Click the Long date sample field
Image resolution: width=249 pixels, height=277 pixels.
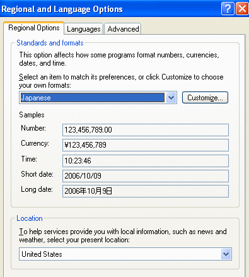146,191
